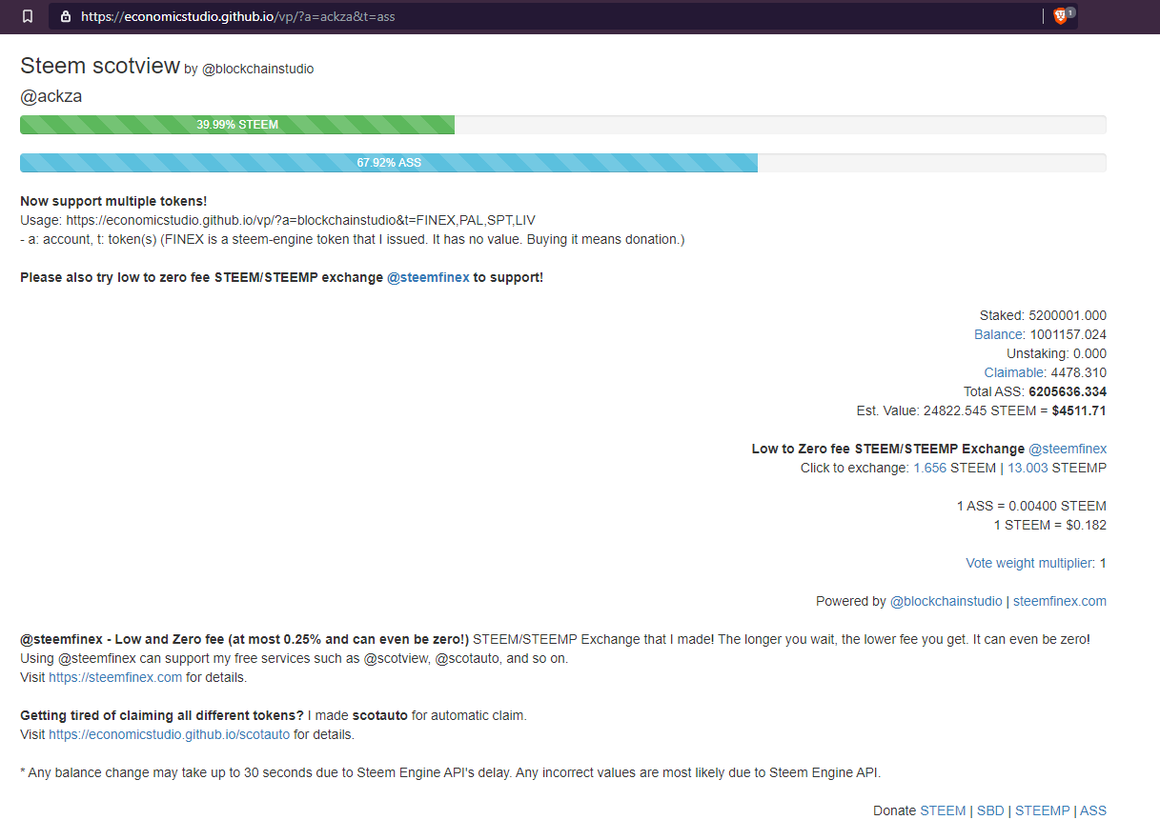The width and height of the screenshot is (1160, 820).
Task: Click Donate SBD link
Action: click(990, 810)
